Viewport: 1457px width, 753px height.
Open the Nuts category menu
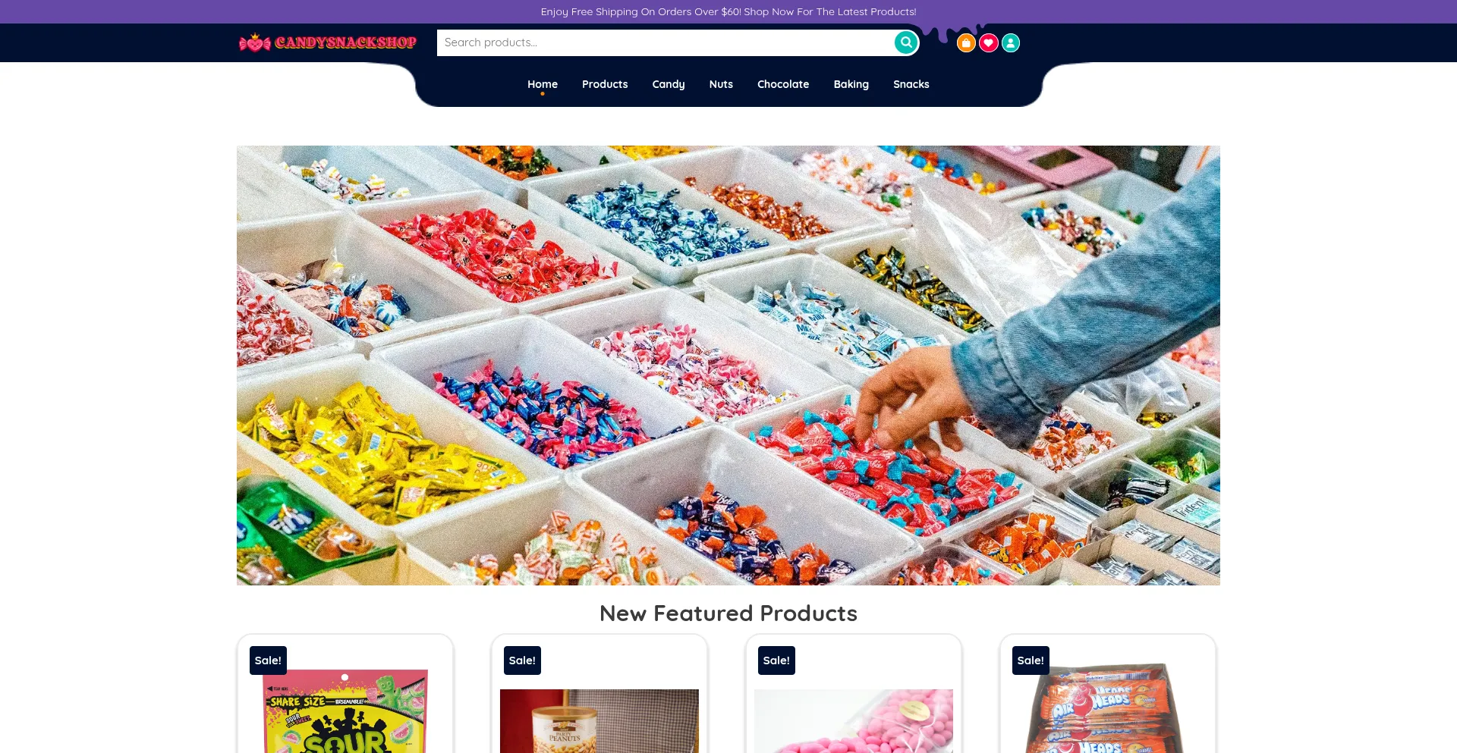tap(721, 84)
